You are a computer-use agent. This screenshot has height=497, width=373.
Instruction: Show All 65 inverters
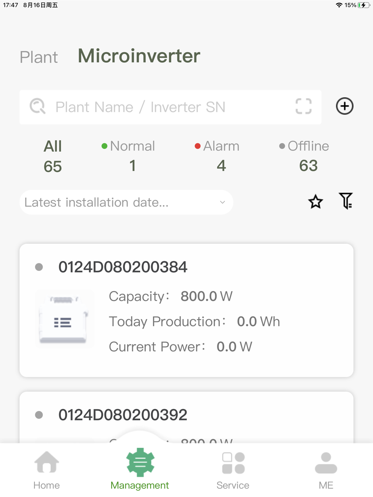(53, 156)
